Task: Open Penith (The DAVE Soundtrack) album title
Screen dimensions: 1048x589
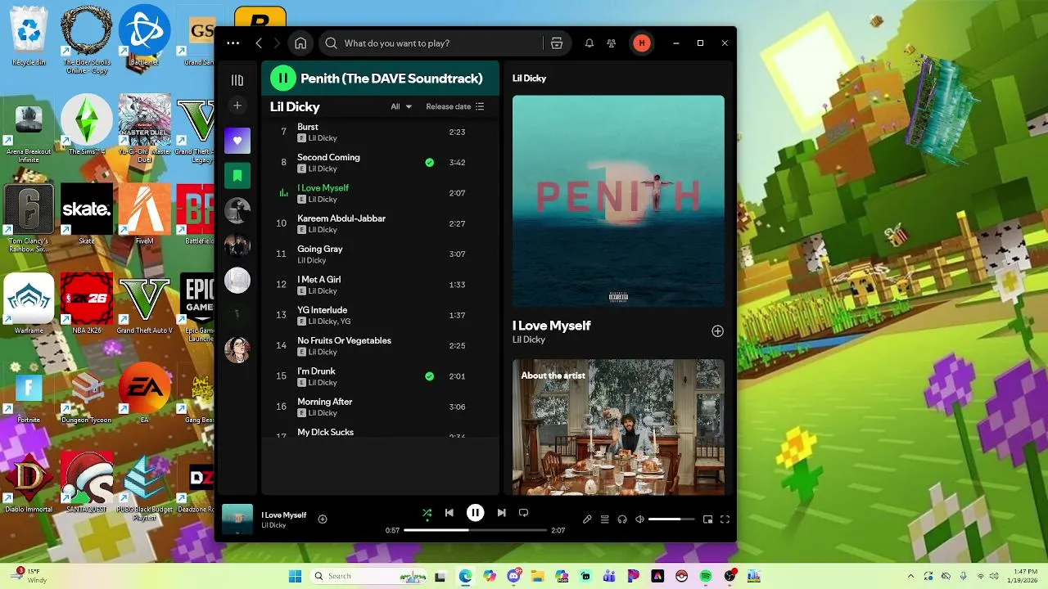Action: click(x=391, y=79)
